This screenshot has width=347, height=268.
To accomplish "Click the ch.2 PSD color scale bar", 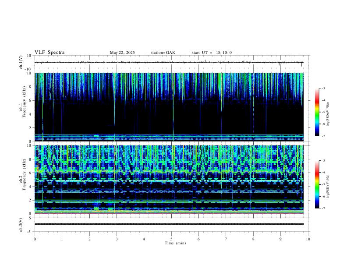I will [x=317, y=184].
